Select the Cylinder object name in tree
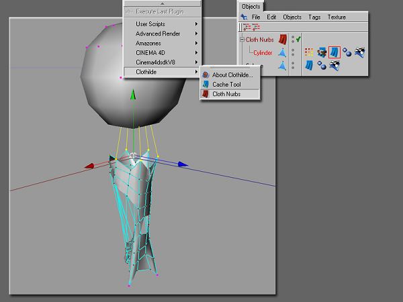Image resolution: width=403 pixels, height=302 pixels. coord(265,52)
